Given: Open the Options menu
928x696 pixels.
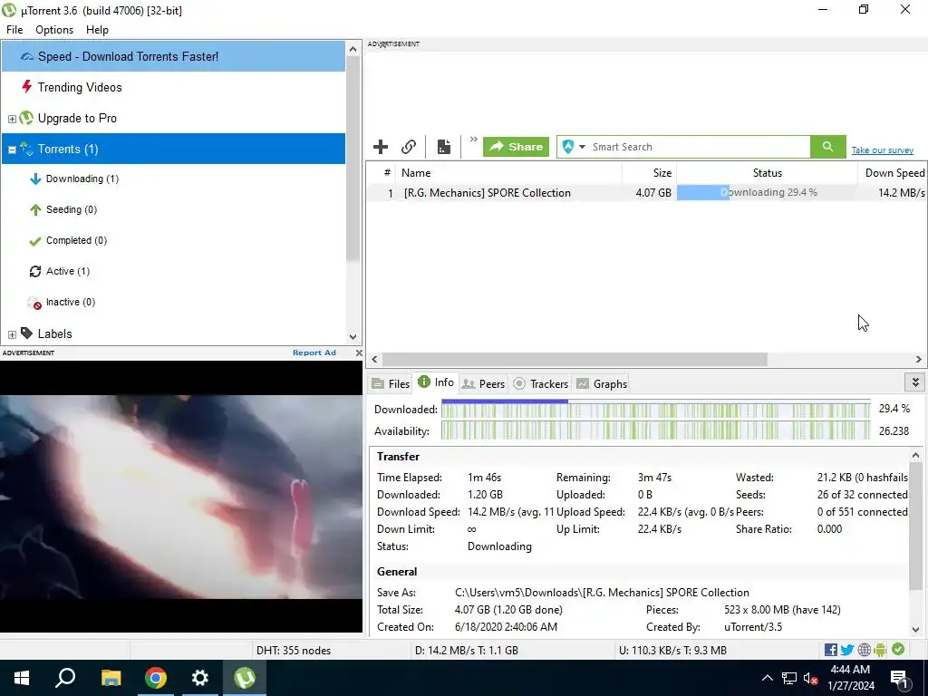Looking at the screenshot, I should (54, 30).
